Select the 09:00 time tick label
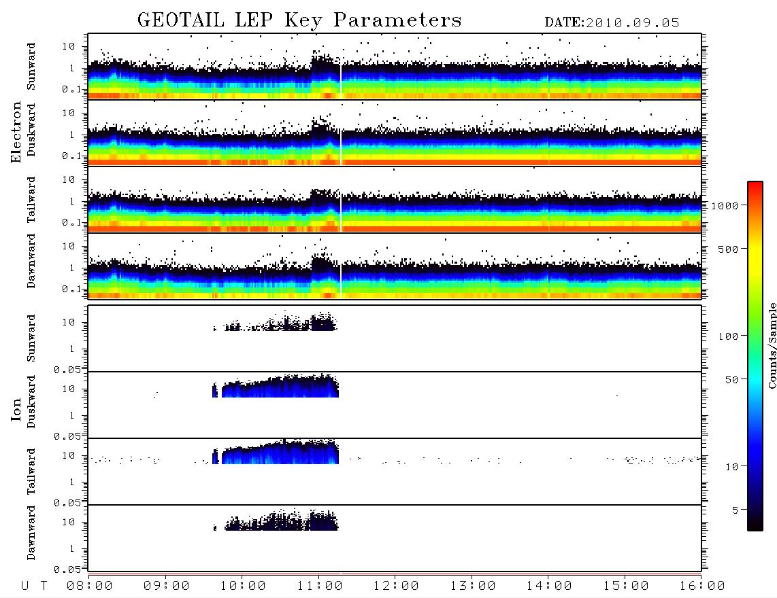The image size is (777, 598). pos(167,586)
